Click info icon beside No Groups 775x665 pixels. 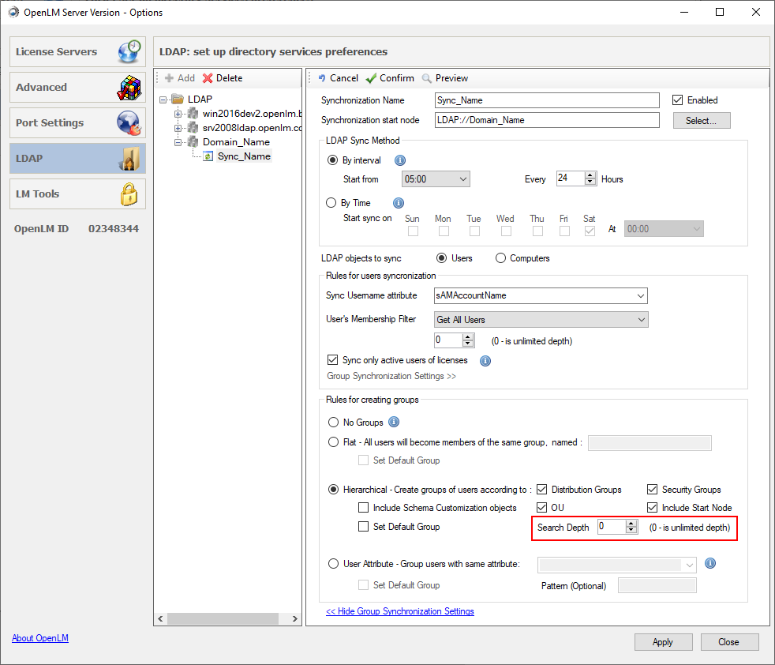tap(394, 422)
